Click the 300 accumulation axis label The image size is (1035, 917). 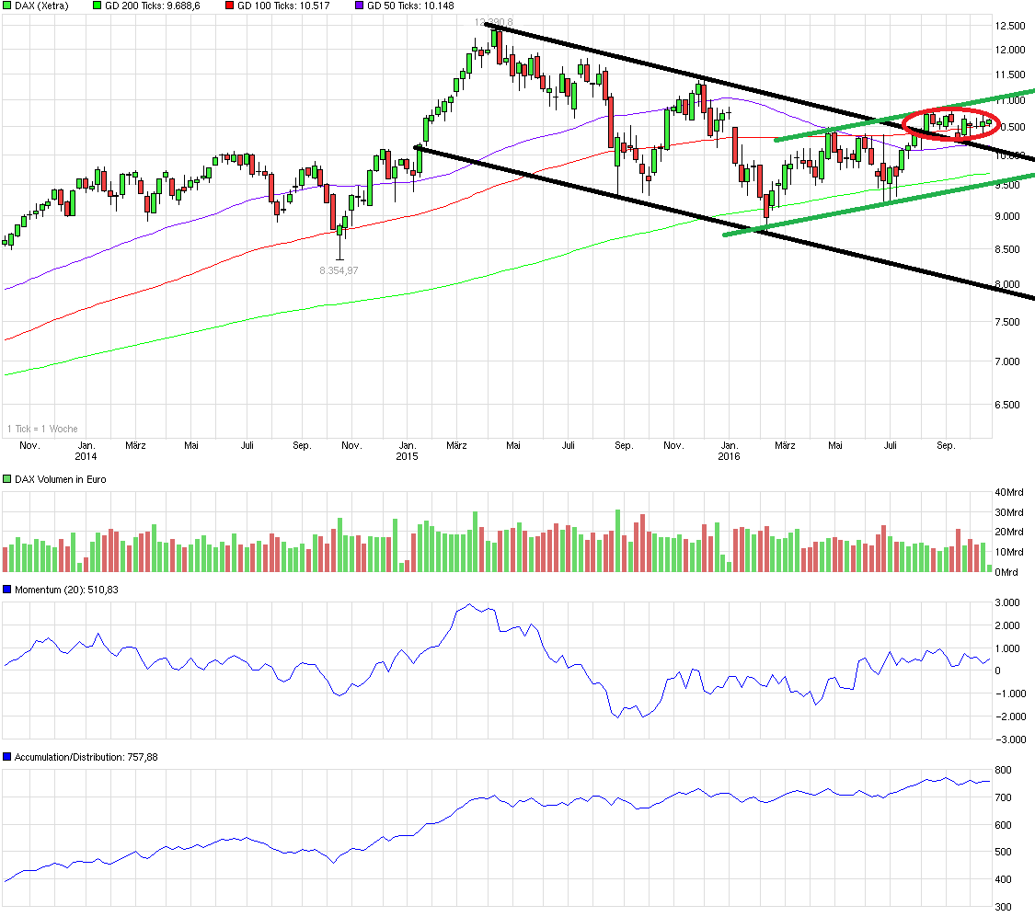point(1004,907)
